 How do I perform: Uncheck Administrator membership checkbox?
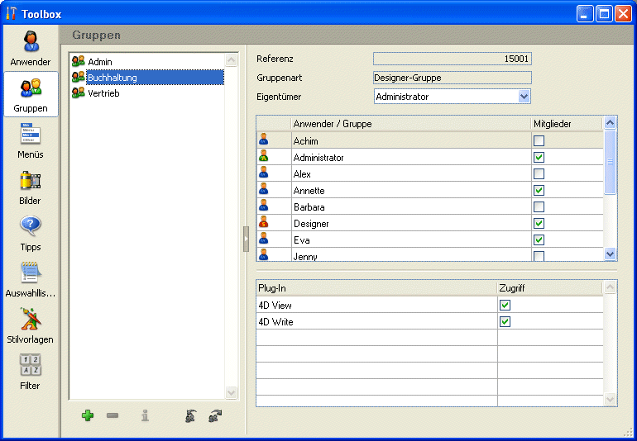(539, 158)
